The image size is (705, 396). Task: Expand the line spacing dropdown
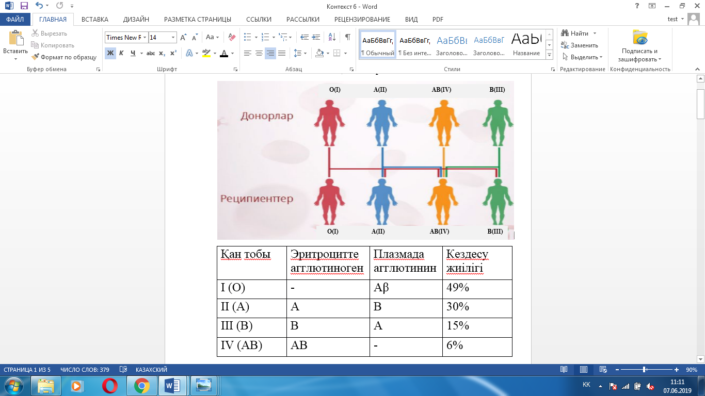pos(305,53)
